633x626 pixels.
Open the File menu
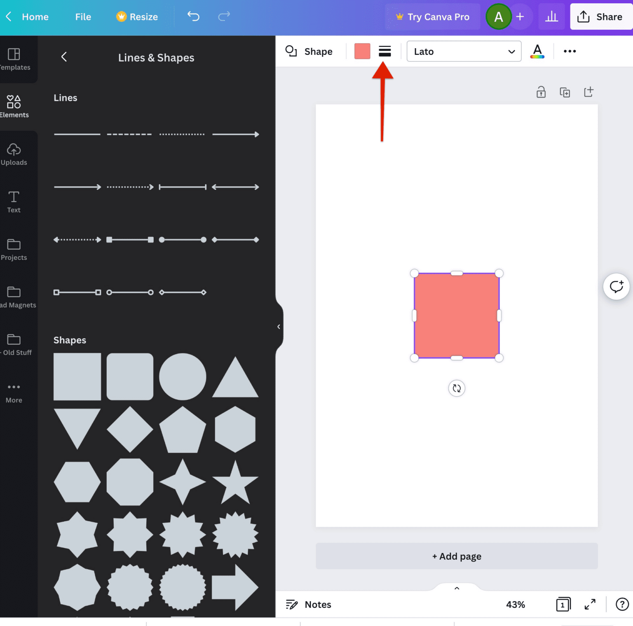pos(83,16)
